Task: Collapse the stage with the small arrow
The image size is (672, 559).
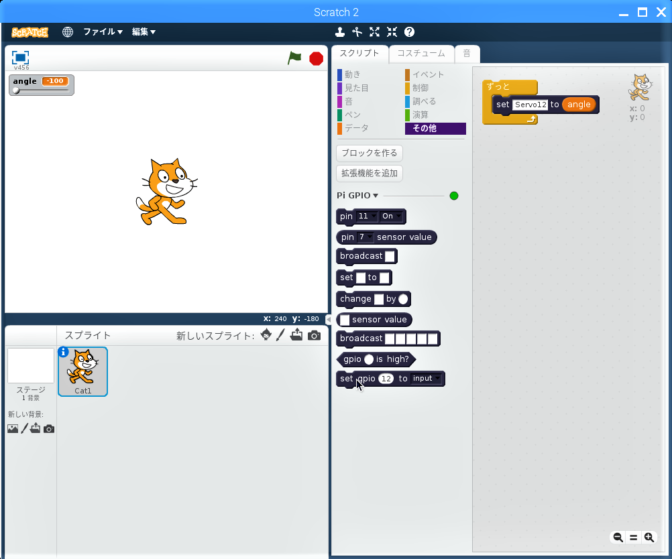Action: [328, 319]
